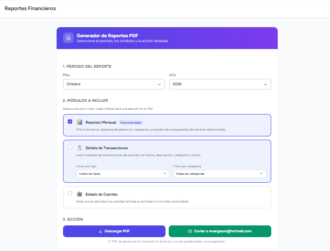Click the download icon in Descargar PDF
This screenshot has height=251, width=330.
(x=100, y=231)
